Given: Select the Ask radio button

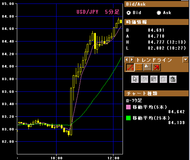Looking at the screenshot, I should click(159, 13).
